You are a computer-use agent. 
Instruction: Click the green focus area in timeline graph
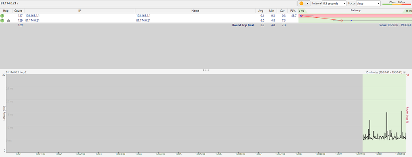pos(384,113)
